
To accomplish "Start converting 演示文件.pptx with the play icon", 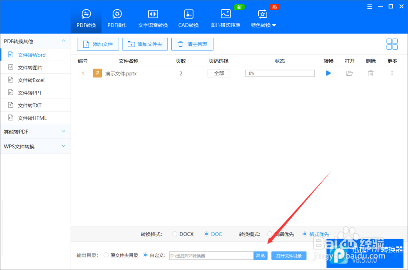I will (x=328, y=73).
